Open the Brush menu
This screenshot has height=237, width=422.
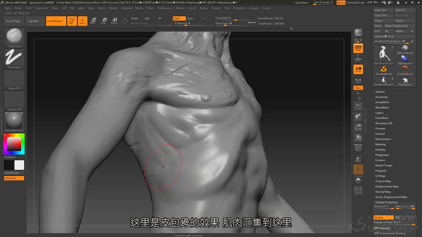(x=18, y=8)
